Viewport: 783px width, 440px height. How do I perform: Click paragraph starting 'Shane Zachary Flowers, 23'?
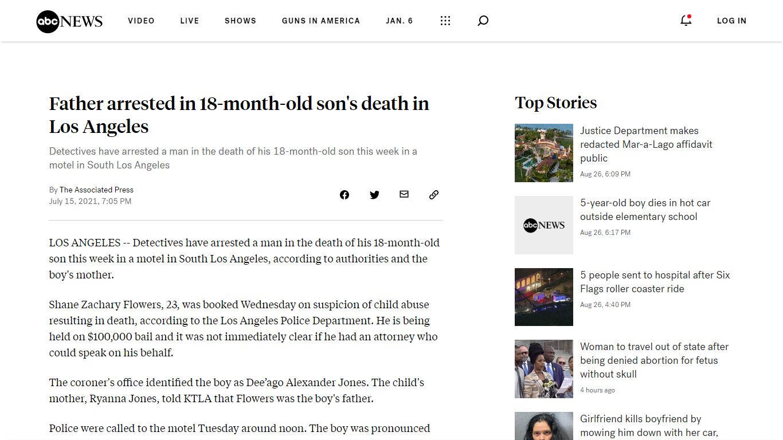244,328
